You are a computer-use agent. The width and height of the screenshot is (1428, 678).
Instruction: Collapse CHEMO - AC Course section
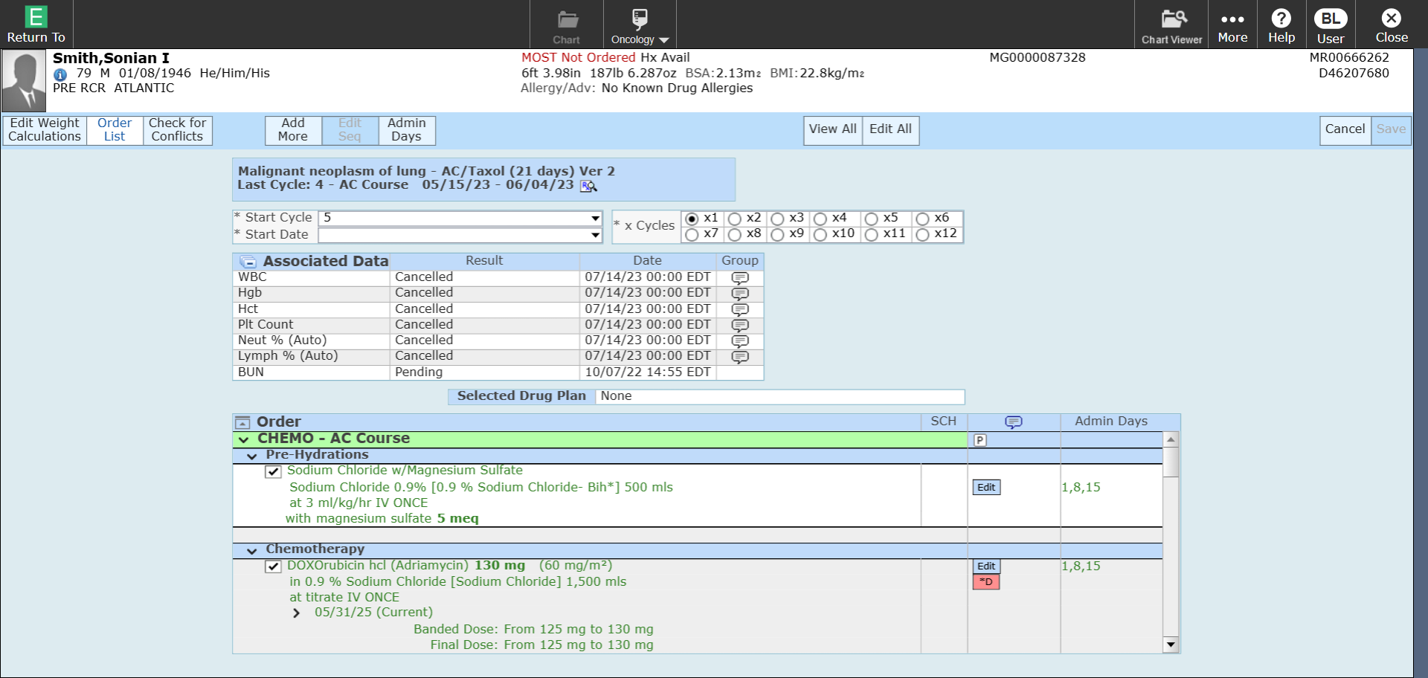[x=244, y=440]
